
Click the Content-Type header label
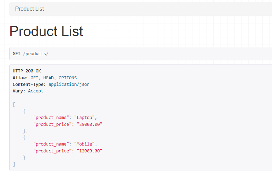(x=29, y=84)
